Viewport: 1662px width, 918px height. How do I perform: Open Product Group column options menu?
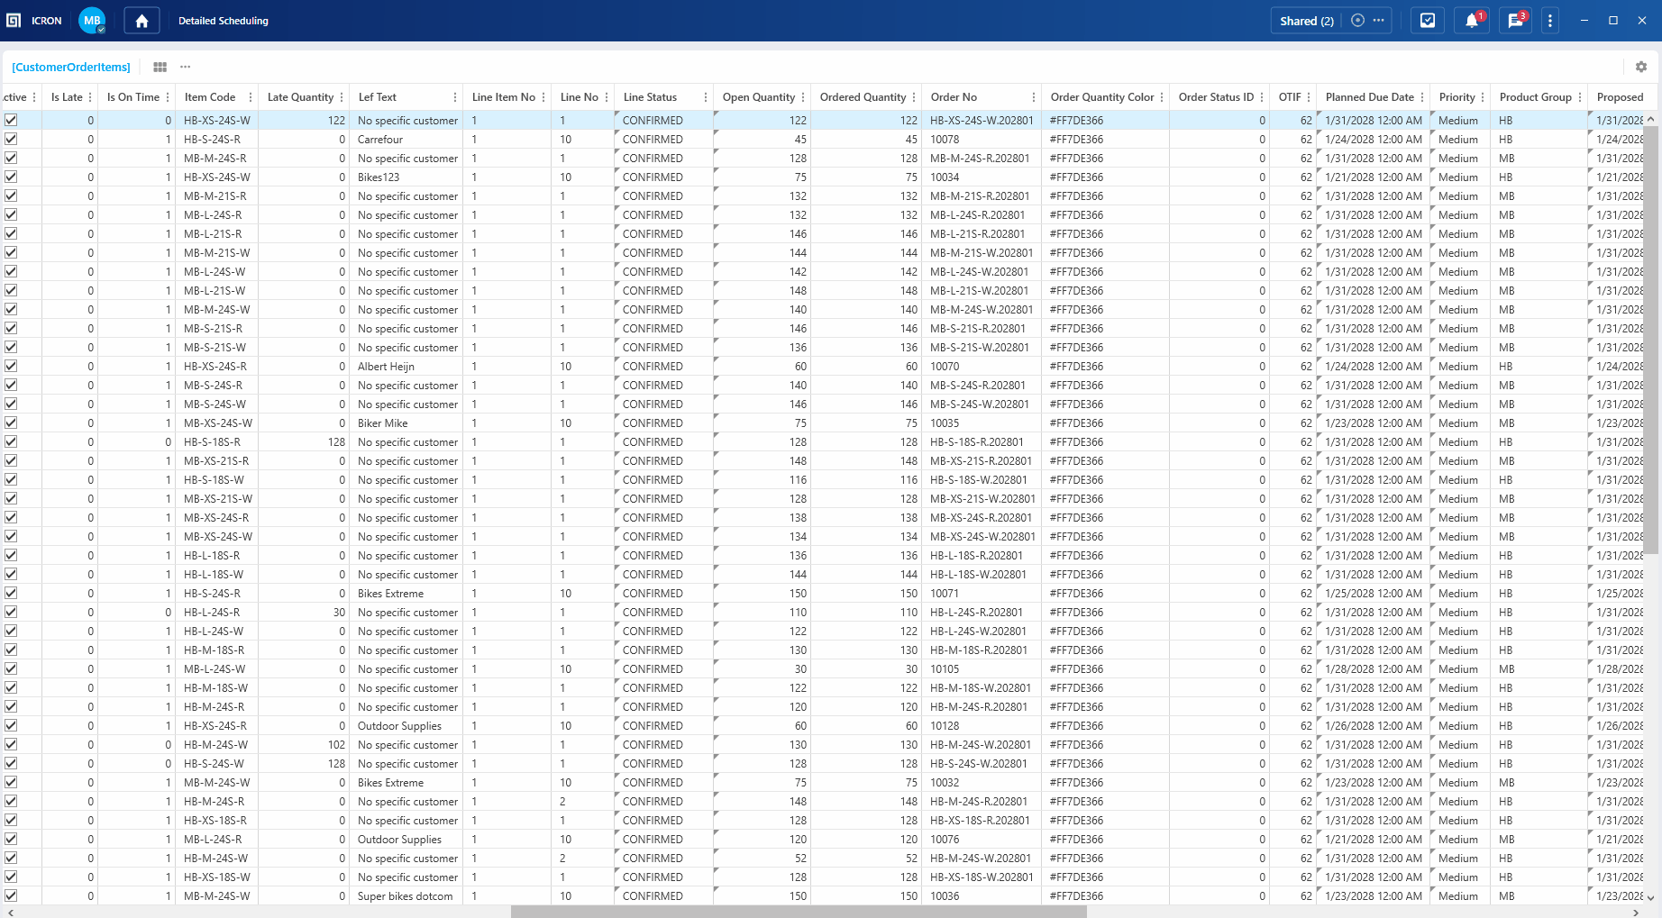[1580, 97]
